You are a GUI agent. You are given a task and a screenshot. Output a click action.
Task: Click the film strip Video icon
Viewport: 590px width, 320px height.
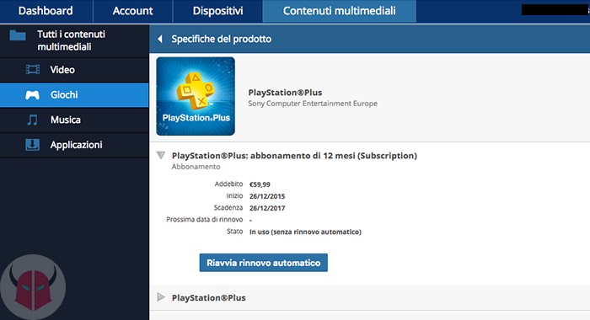(x=32, y=70)
